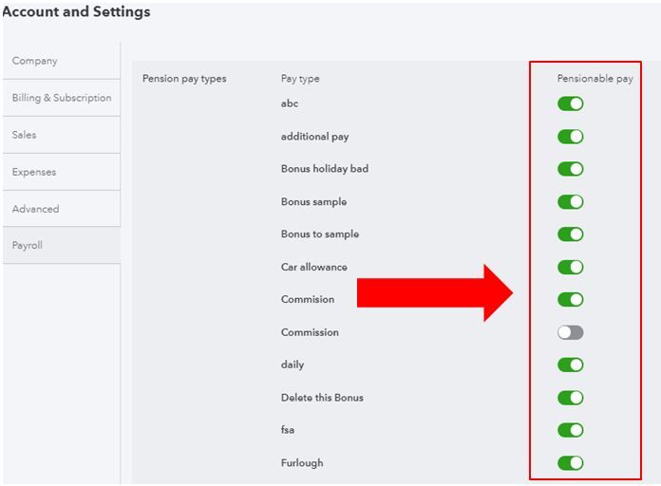Toggle Delete this Bonus pensionable switch
The height and width of the screenshot is (486, 661).
pyautogui.click(x=571, y=398)
